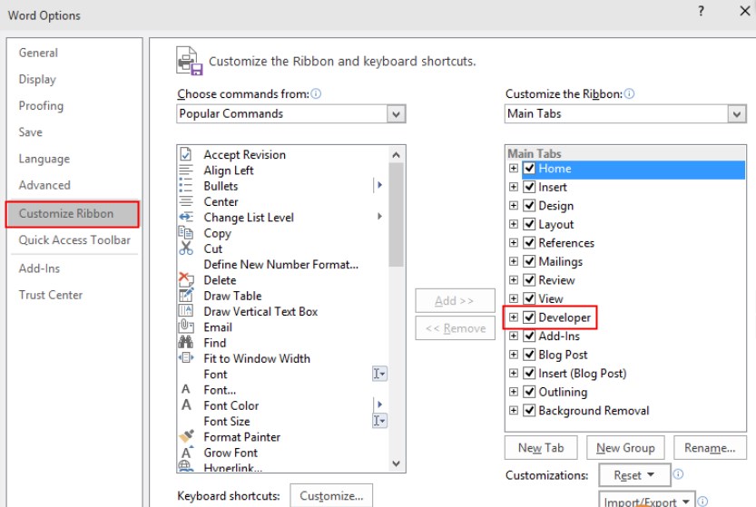Click the Accept Revision command icon
Viewport: 756px width, 507px height.
click(x=186, y=155)
